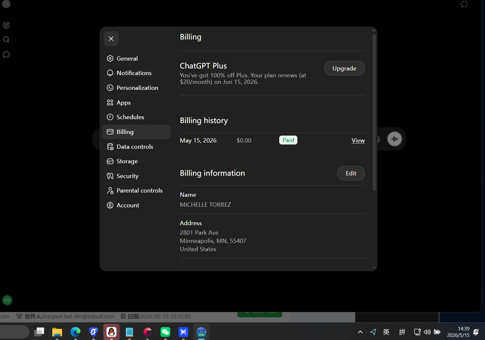The height and width of the screenshot is (340, 485).
Task: Open the blue shield app on taskbar
Action: (94, 332)
